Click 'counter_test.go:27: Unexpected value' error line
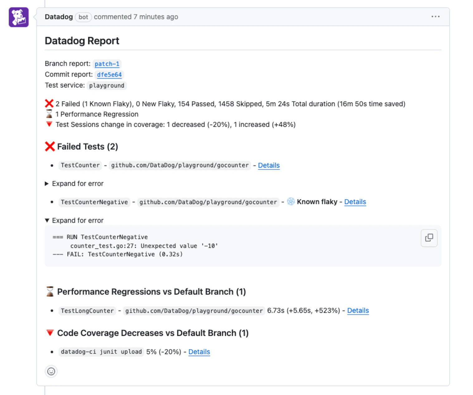The height and width of the screenshot is (395, 473). [x=144, y=246]
